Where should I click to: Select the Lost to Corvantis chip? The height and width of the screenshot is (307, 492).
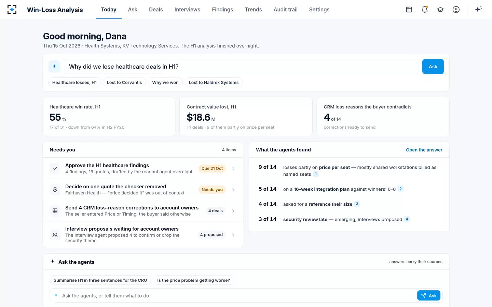[x=124, y=82]
